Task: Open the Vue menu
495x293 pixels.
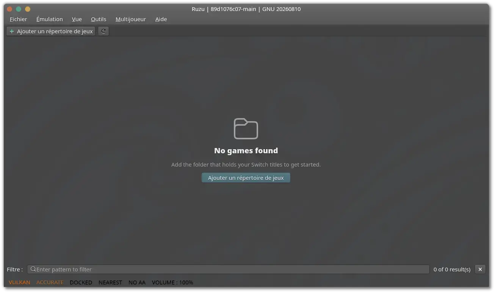Action: [77, 19]
